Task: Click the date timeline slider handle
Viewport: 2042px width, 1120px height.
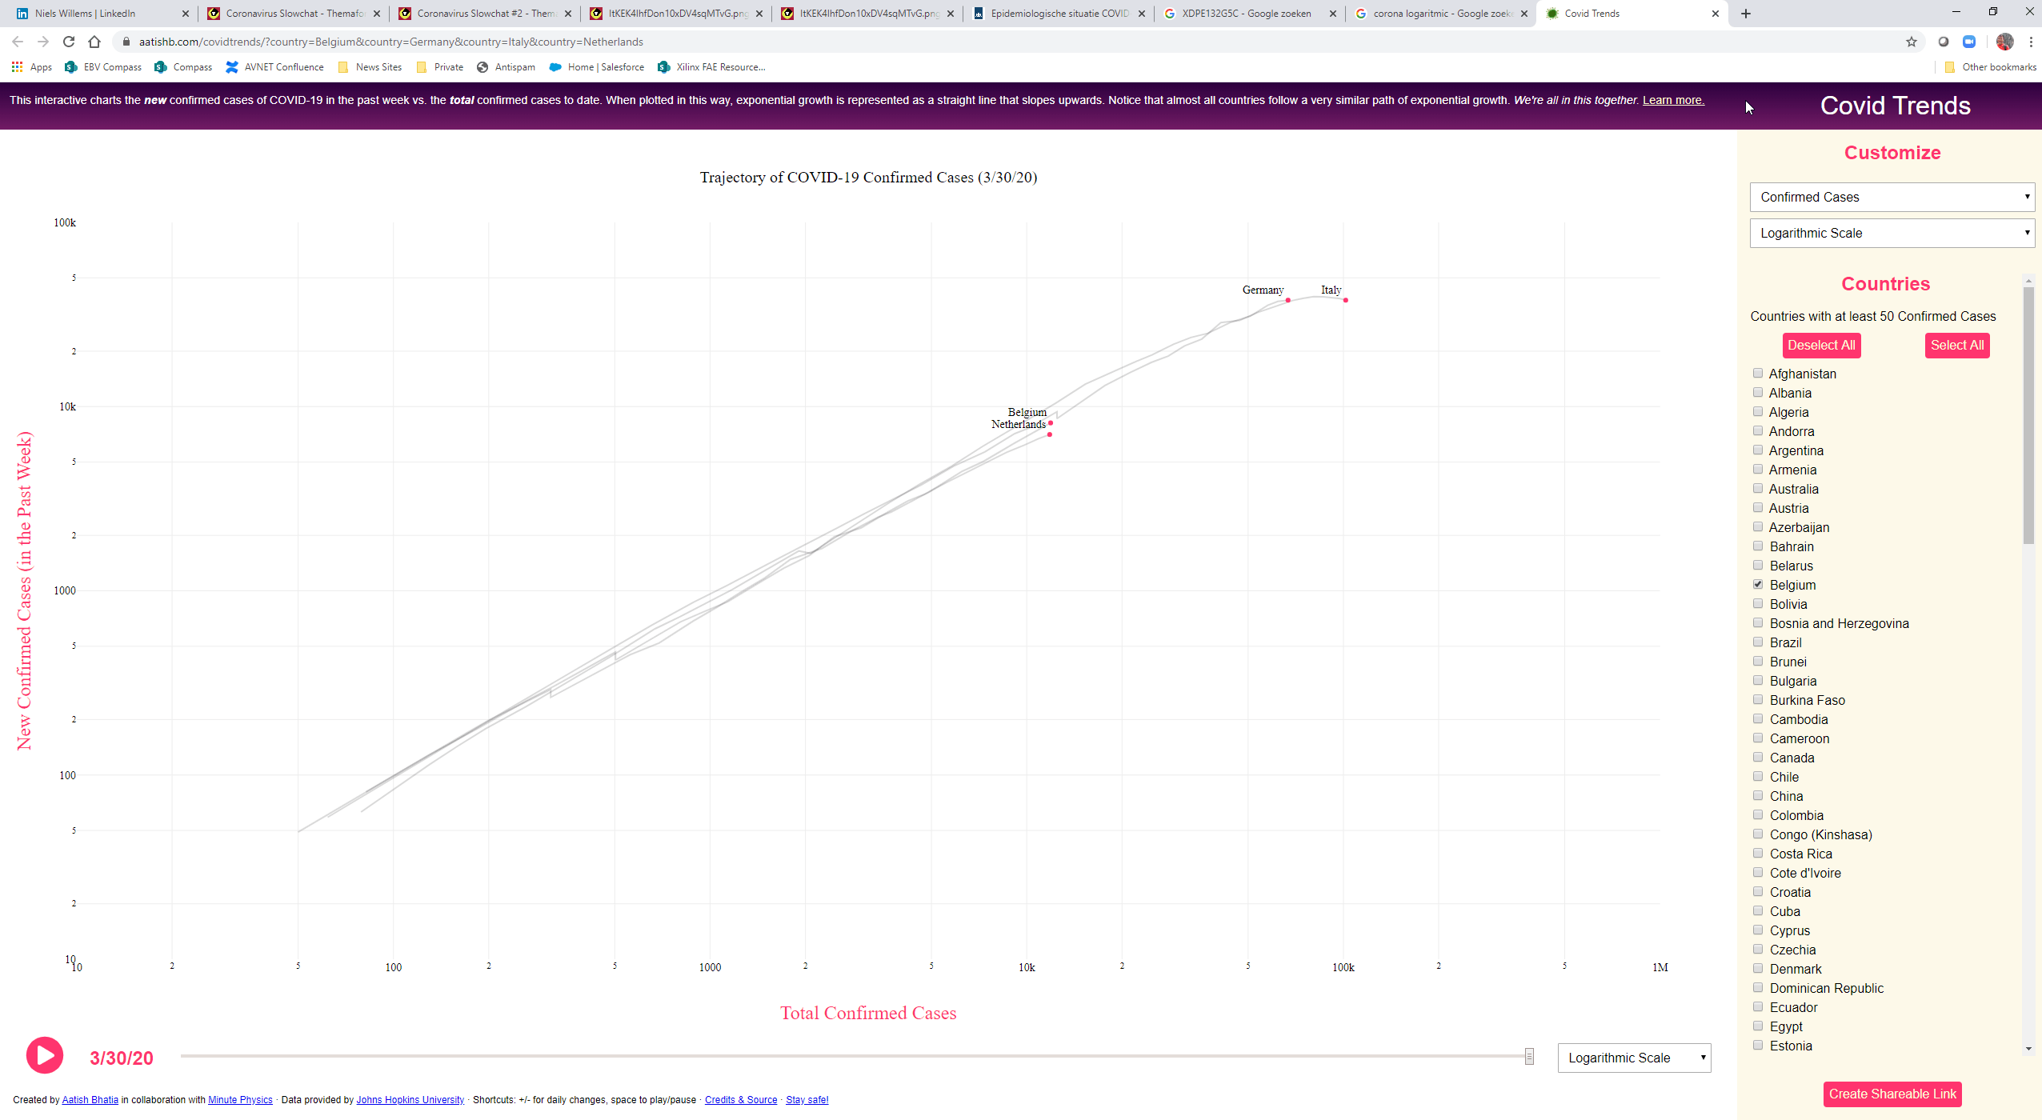Action: (x=1529, y=1056)
